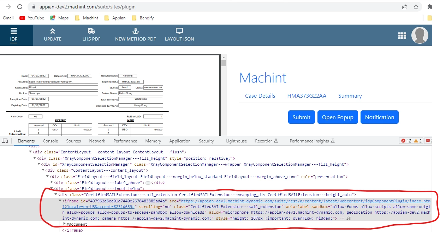Viewport: 440px width, 232px height.
Task: Switch to the Security tab
Action: [x=206, y=141]
